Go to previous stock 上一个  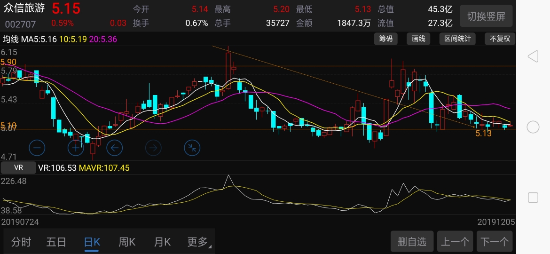[x=455, y=241]
